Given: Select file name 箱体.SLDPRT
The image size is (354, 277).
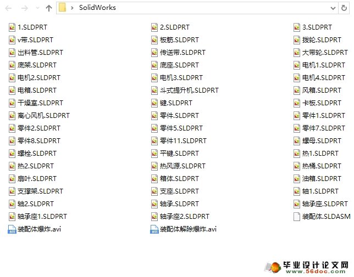Looking at the screenshot, I should [180, 179].
